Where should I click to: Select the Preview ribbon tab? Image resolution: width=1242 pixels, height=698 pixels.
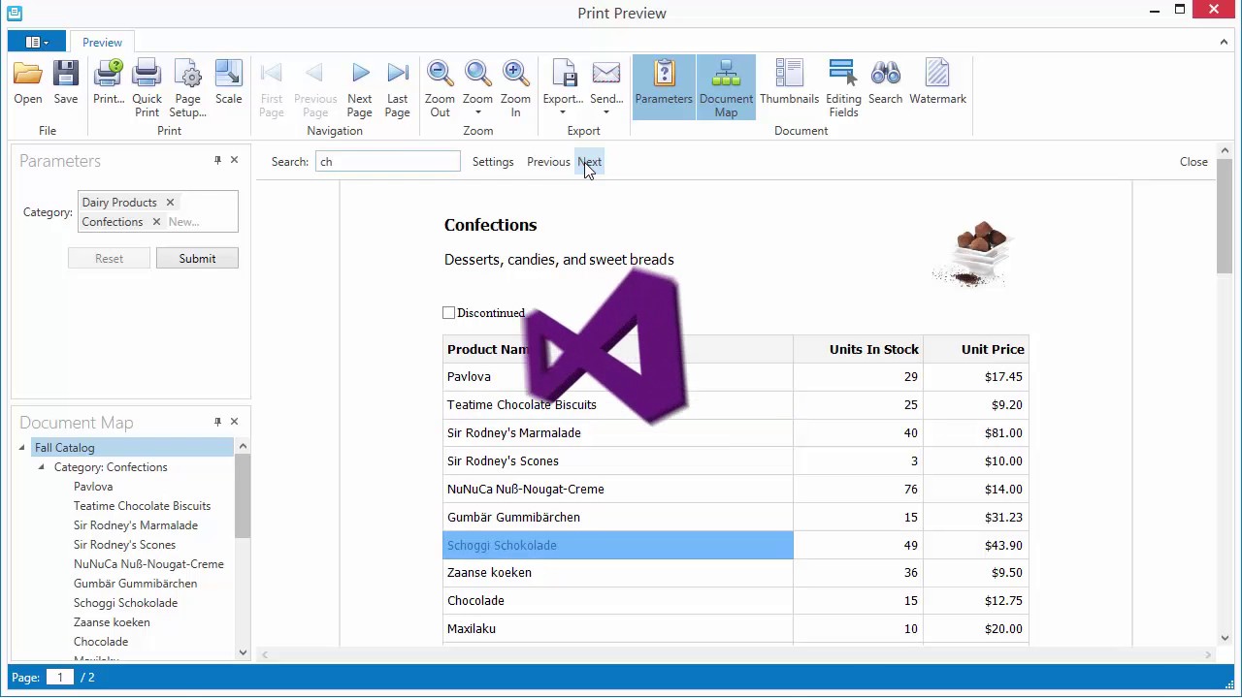pos(102,43)
